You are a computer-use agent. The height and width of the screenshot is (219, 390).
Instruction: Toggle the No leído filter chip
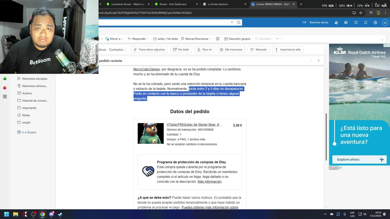point(181,50)
